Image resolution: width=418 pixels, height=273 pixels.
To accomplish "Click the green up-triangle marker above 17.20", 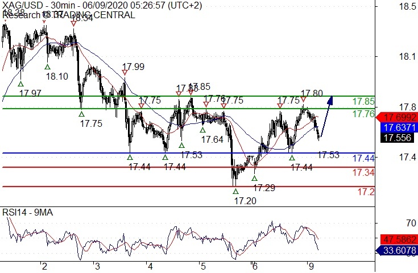I will click(235, 191).
